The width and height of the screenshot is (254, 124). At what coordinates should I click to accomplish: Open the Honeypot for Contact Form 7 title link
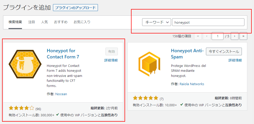63,54
